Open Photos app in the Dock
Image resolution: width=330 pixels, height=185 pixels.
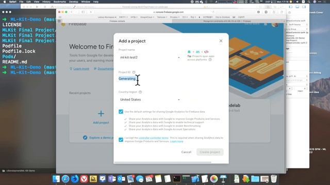pos(214,179)
